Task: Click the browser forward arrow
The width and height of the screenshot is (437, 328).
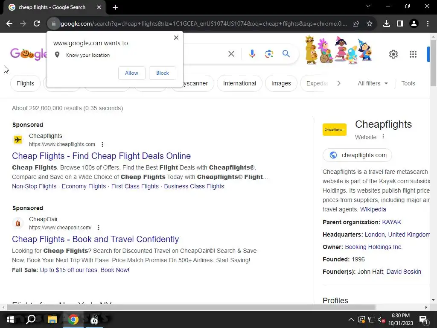Action: click(x=23, y=23)
